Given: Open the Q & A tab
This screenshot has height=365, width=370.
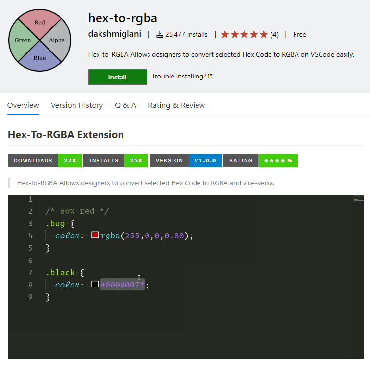Looking at the screenshot, I should pos(125,105).
